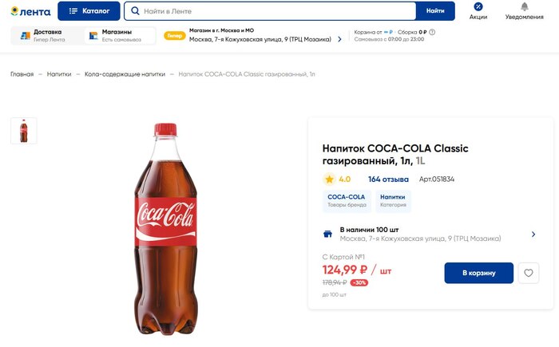This screenshot has width=559, height=347.
Task: Click the delivery truck icon
Action: pos(25,36)
